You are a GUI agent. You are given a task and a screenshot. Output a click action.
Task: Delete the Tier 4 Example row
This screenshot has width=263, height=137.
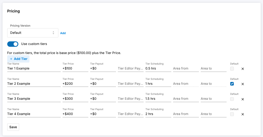[243, 114]
